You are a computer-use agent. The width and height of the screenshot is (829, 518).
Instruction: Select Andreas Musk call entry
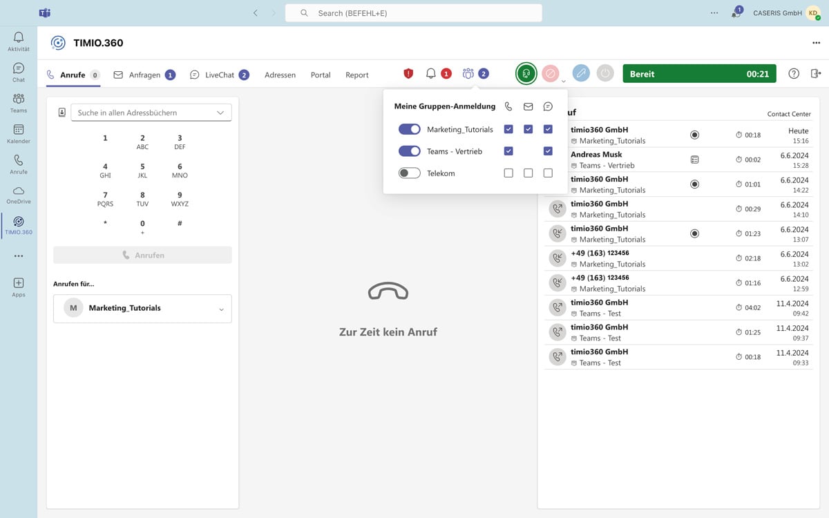click(678, 160)
